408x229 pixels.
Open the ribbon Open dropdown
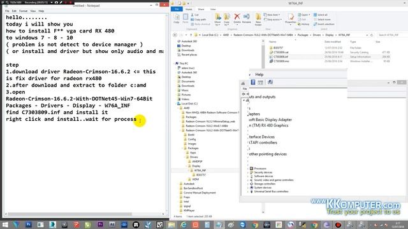(x=303, y=15)
